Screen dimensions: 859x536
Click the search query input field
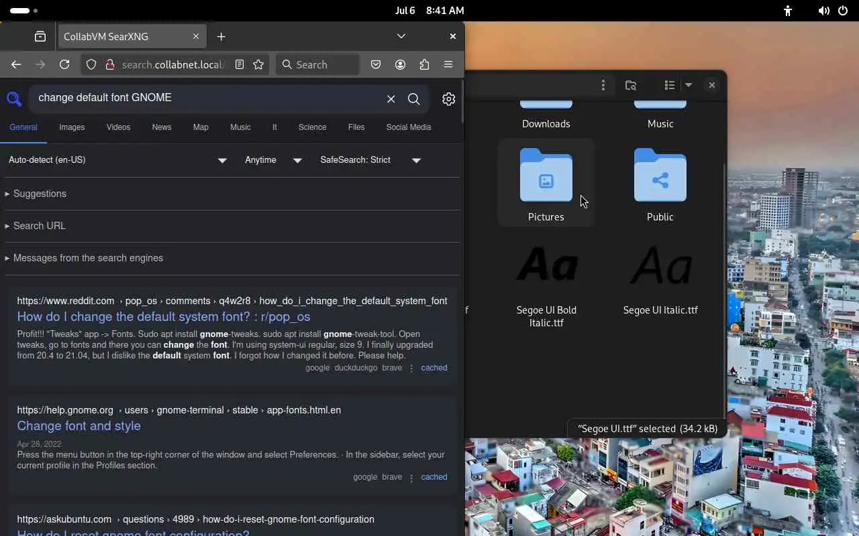(205, 98)
